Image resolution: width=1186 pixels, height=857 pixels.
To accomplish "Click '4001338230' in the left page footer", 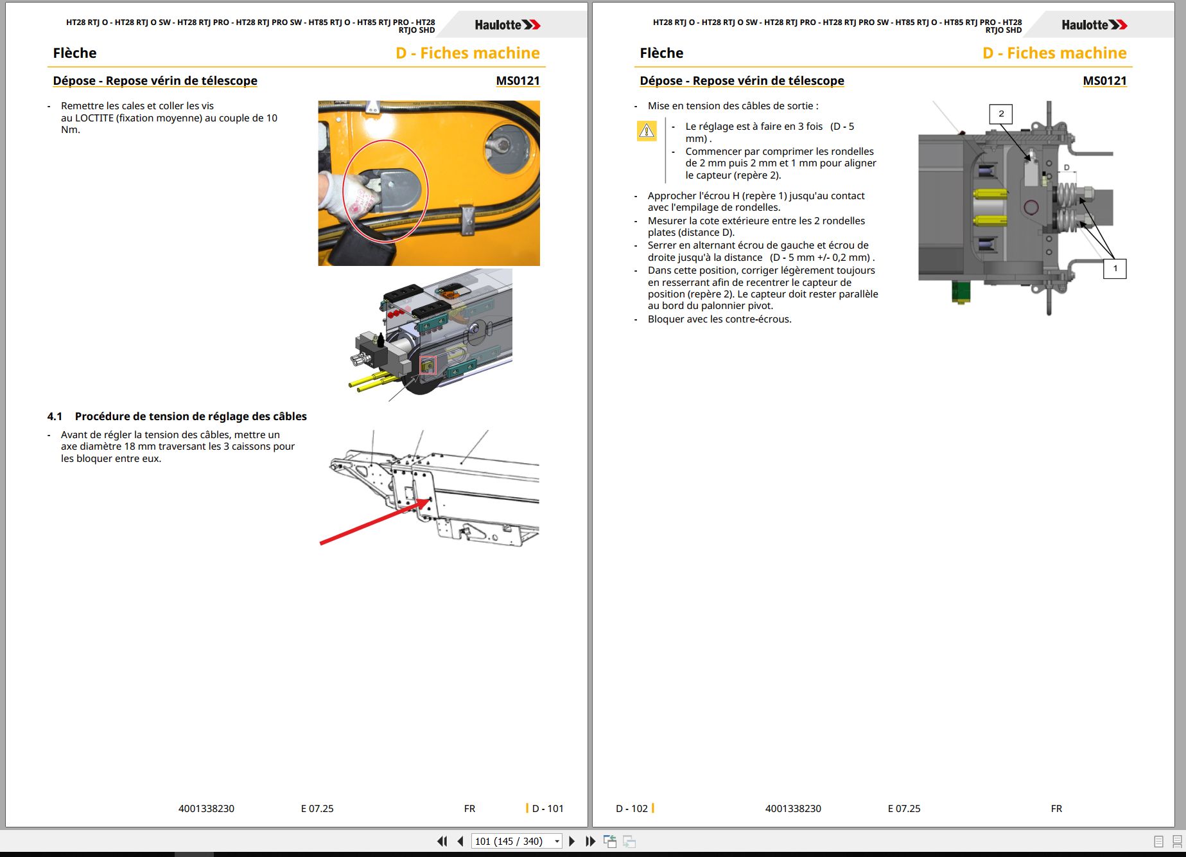I will (x=206, y=808).
